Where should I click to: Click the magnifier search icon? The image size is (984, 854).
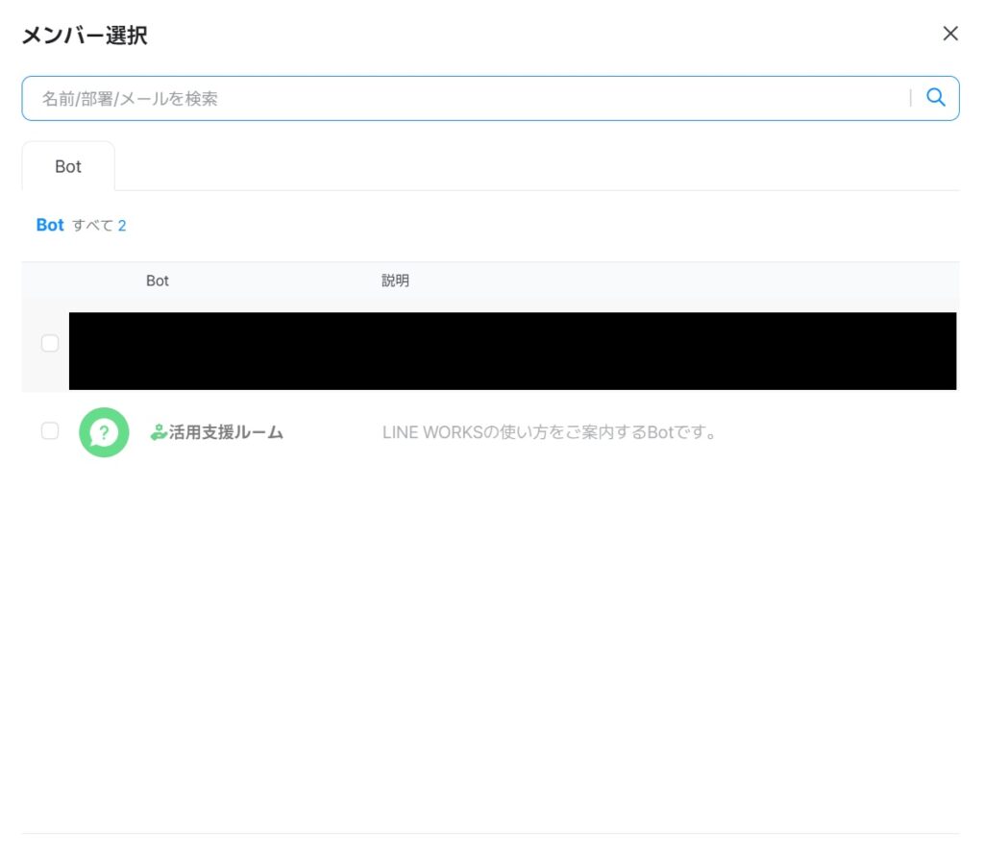[x=935, y=97]
